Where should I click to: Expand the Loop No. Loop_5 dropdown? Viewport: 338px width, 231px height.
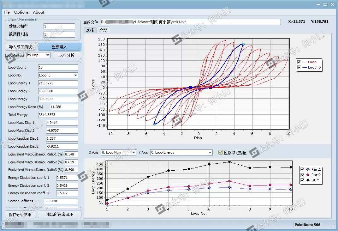pyautogui.click(x=75, y=76)
